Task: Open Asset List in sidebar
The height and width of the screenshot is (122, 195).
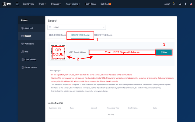Action: 32,28
